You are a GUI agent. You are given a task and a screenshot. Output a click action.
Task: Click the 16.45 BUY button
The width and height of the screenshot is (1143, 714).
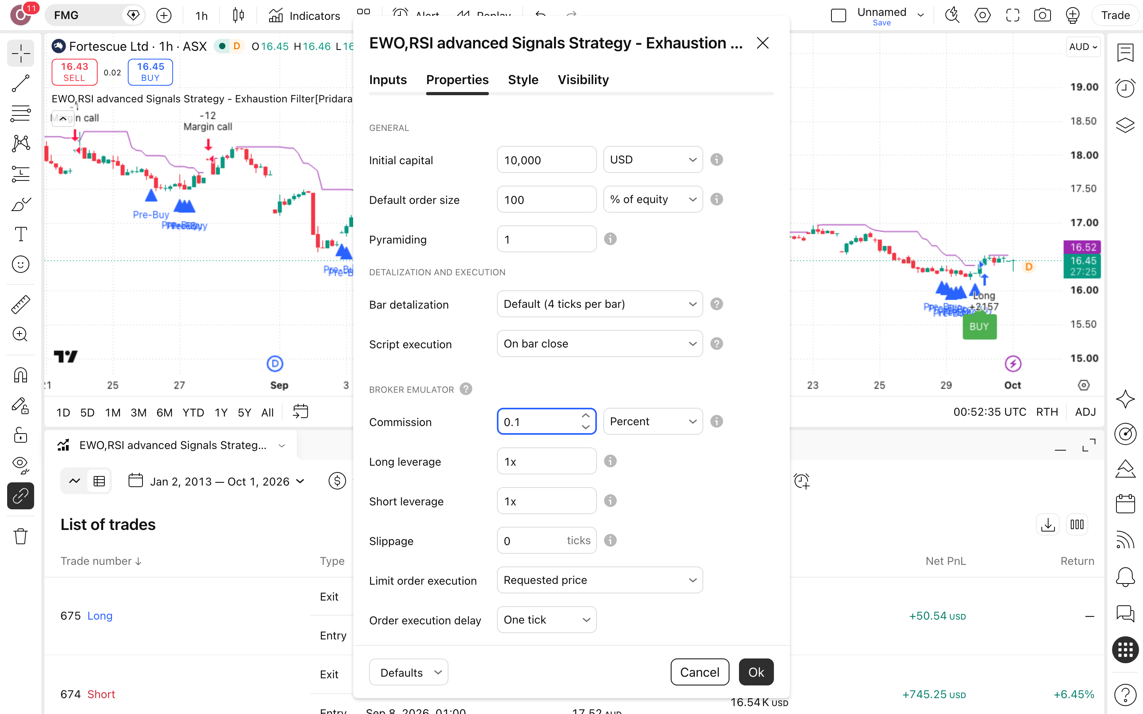[150, 72]
